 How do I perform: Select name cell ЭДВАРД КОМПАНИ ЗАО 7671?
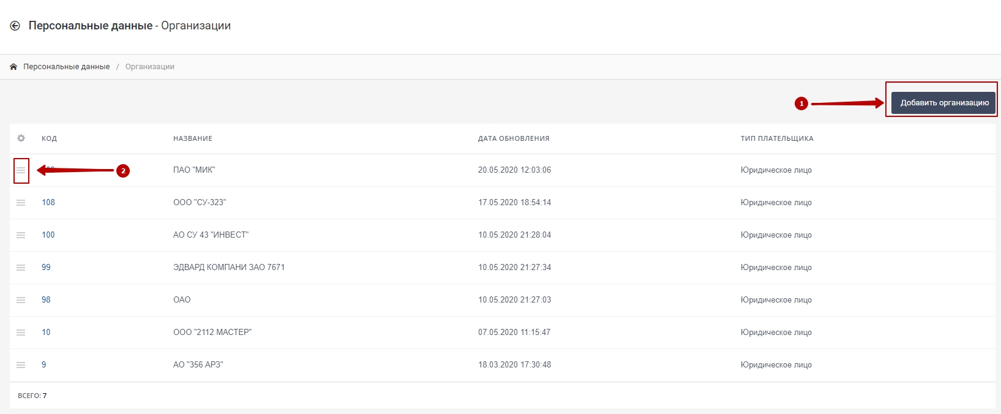point(229,268)
